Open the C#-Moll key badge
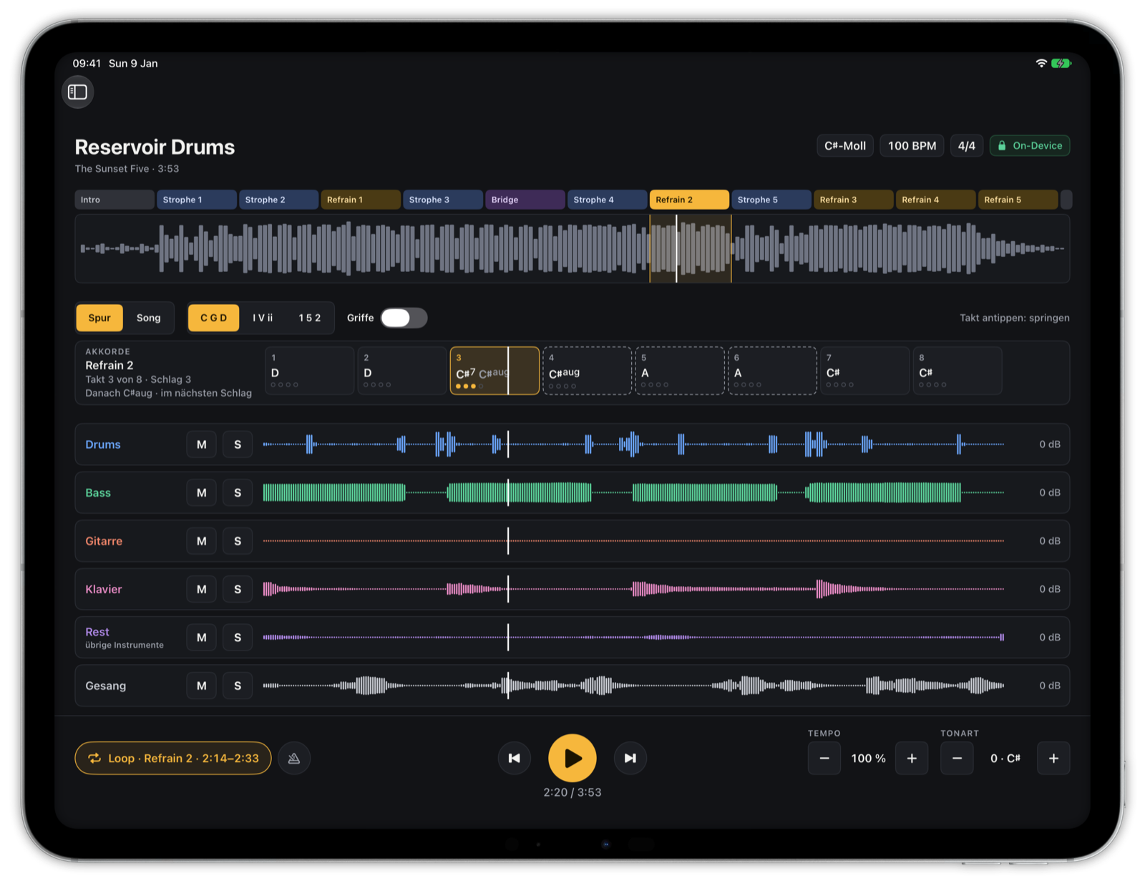 click(845, 146)
